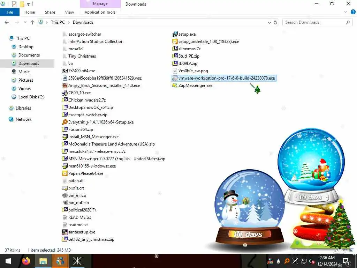Open the Share ribbon tab
This screenshot has width=357, height=268.
(x=50, y=12)
